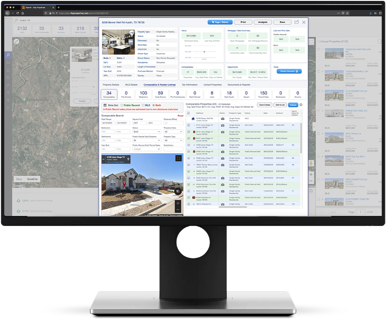Image resolution: width=386 pixels, height=319 pixels.
Task: Expand street view to fullscreen
Action: point(178,158)
